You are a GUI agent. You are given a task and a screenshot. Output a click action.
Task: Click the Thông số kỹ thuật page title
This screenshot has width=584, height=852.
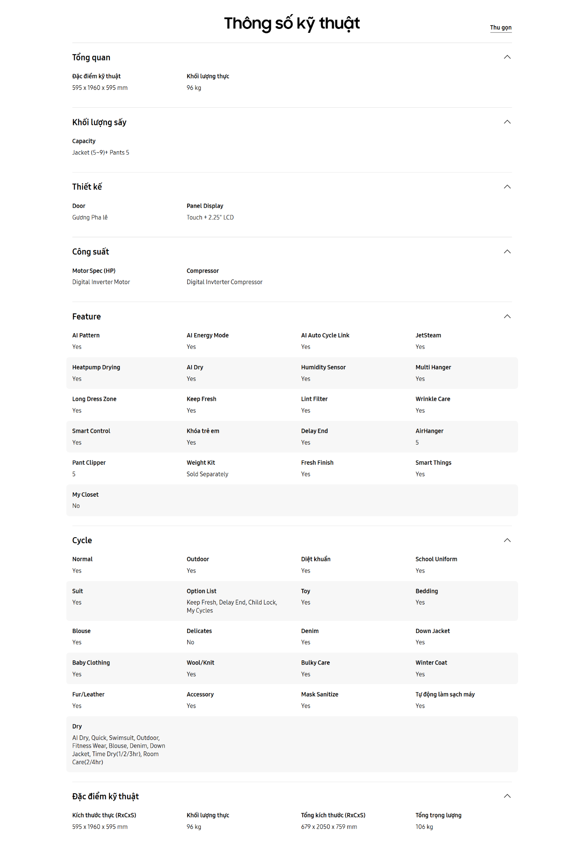click(292, 23)
